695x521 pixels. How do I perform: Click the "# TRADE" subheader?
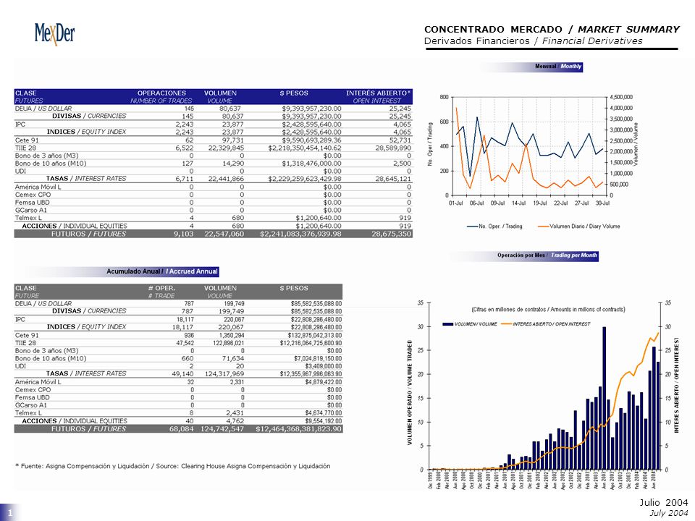[x=161, y=296]
